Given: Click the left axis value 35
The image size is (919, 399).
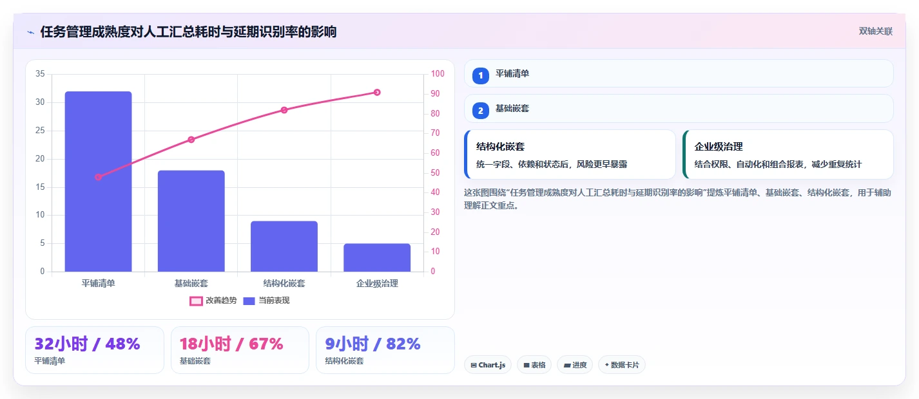Looking at the screenshot, I should click(40, 74).
